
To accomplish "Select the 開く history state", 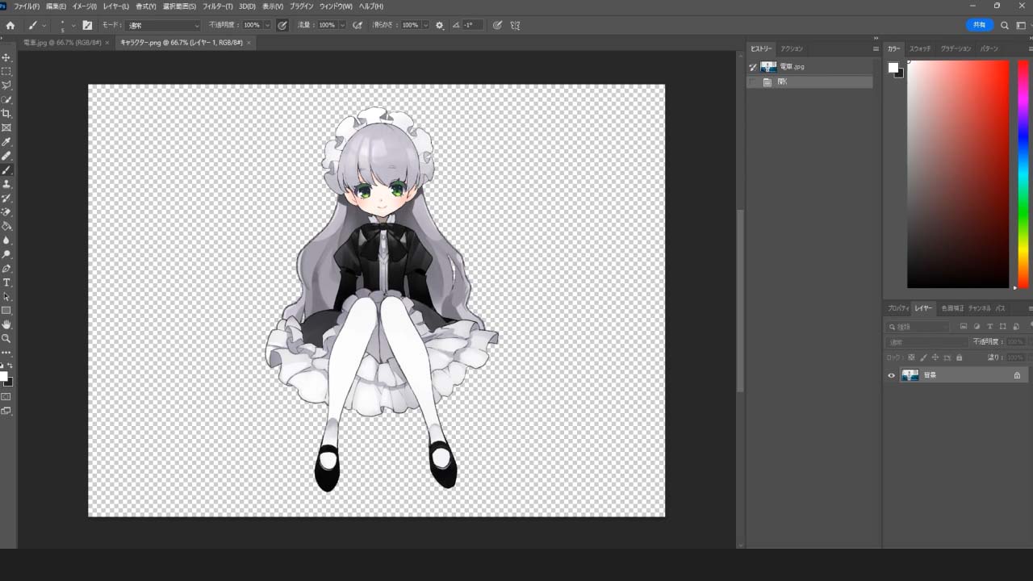I will [809, 82].
